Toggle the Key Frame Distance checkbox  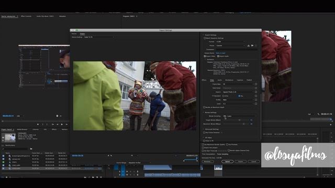click(x=204, y=133)
